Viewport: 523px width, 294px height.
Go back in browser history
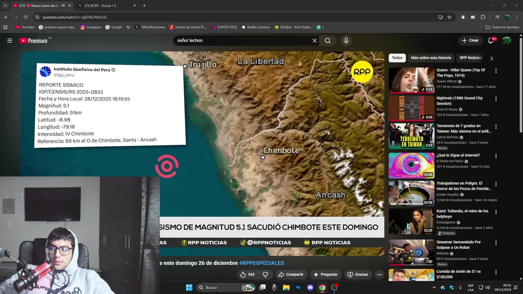6,17
